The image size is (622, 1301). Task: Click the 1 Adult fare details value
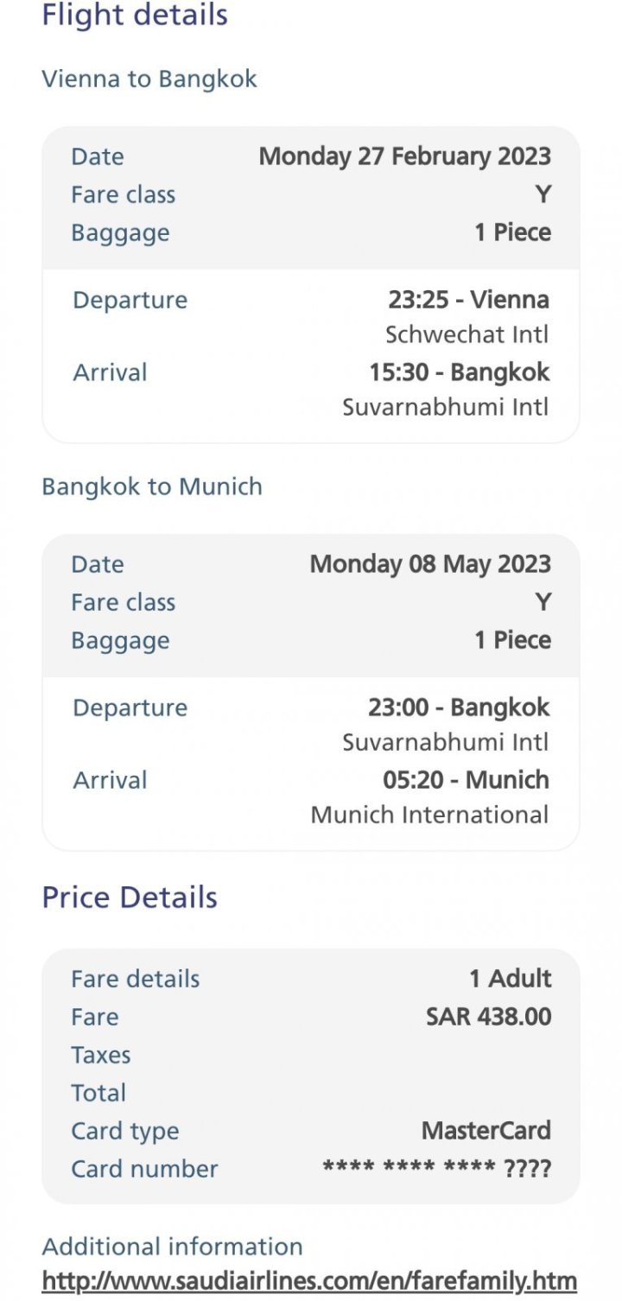tap(510, 979)
